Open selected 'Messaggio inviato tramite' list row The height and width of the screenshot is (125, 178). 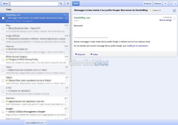[x=34, y=18]
